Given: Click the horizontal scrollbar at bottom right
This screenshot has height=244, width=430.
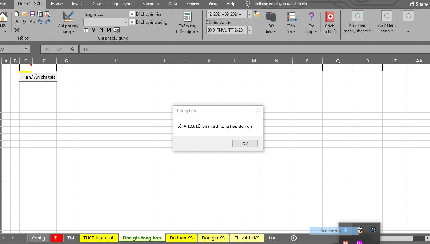Looking at the screenshot, I should (396, 238).
